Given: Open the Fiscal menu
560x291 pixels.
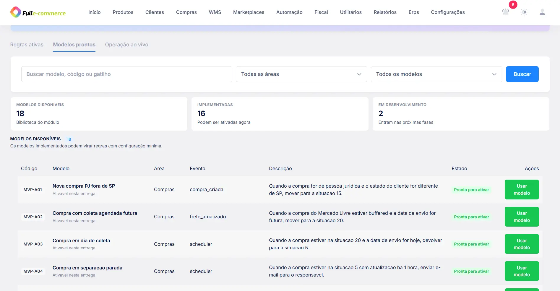Looking at the screenshot, I should (321, 12).
